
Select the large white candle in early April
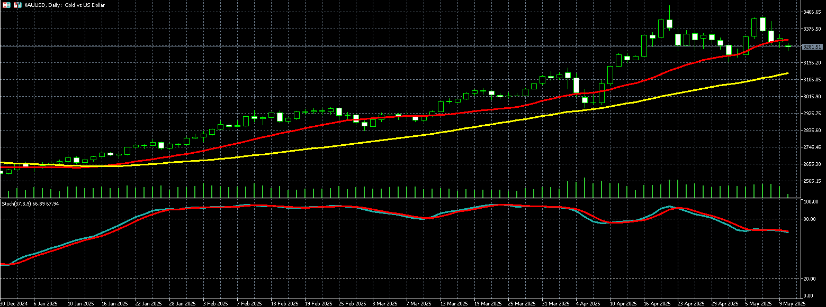click(576, 86)
